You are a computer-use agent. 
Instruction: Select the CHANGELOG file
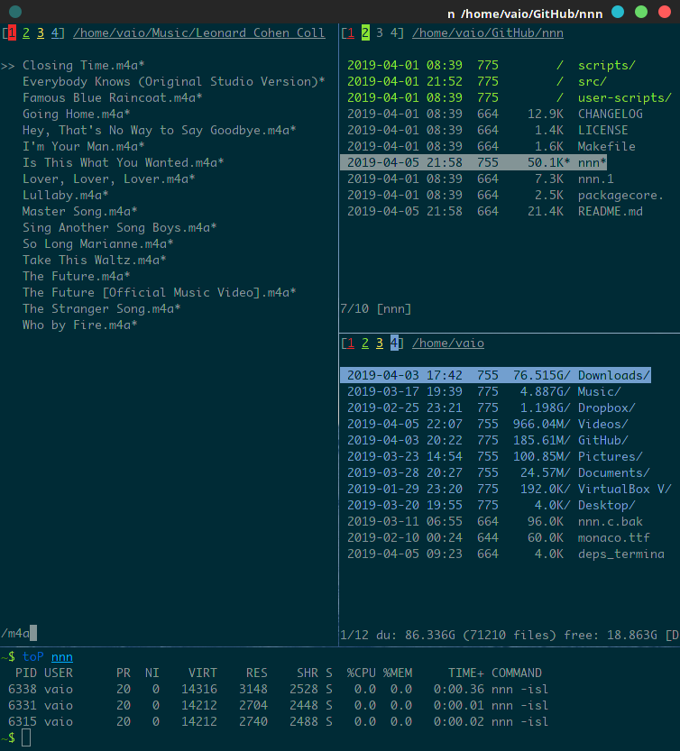[x=610, y=114]
